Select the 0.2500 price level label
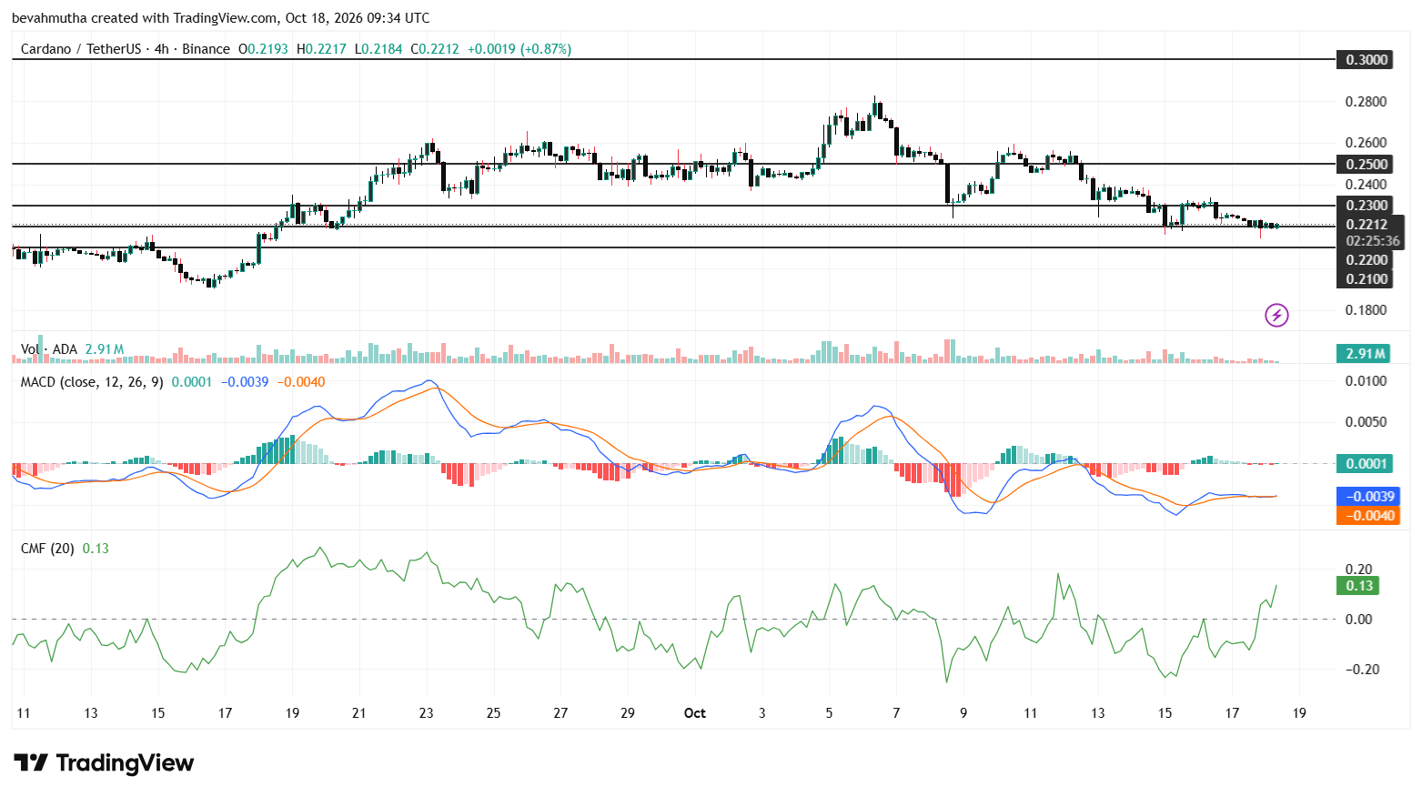The image size is (1422, 797). click(x=1367, y=165)
